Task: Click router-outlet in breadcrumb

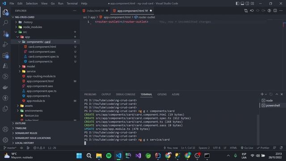Action: click(147, 17)
